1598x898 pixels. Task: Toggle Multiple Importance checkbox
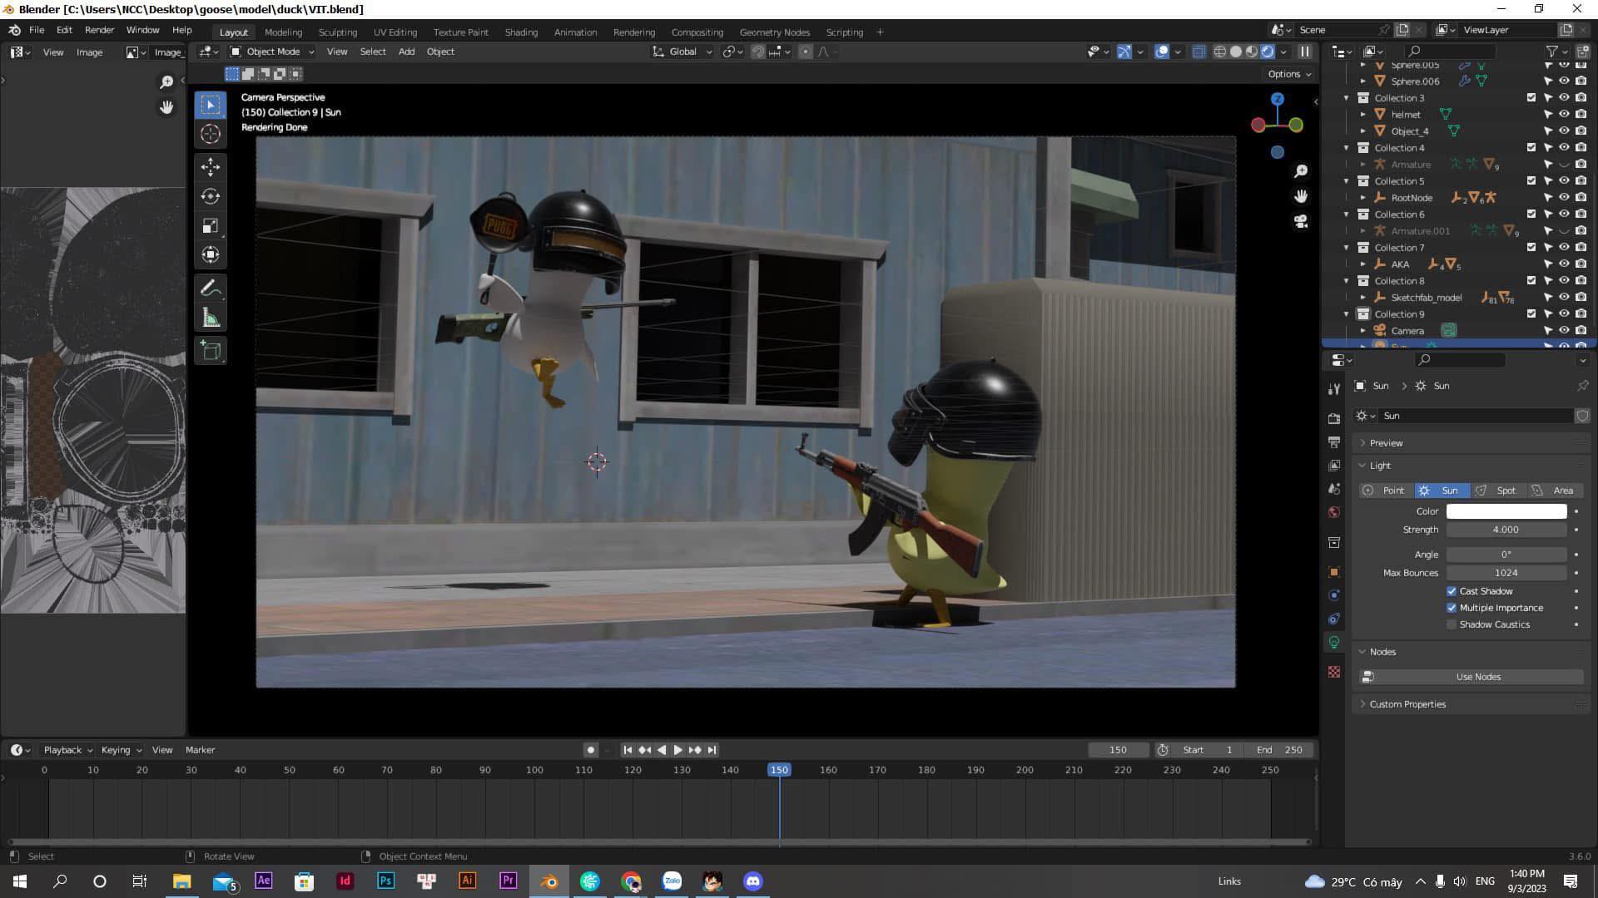coord(1452,608)
